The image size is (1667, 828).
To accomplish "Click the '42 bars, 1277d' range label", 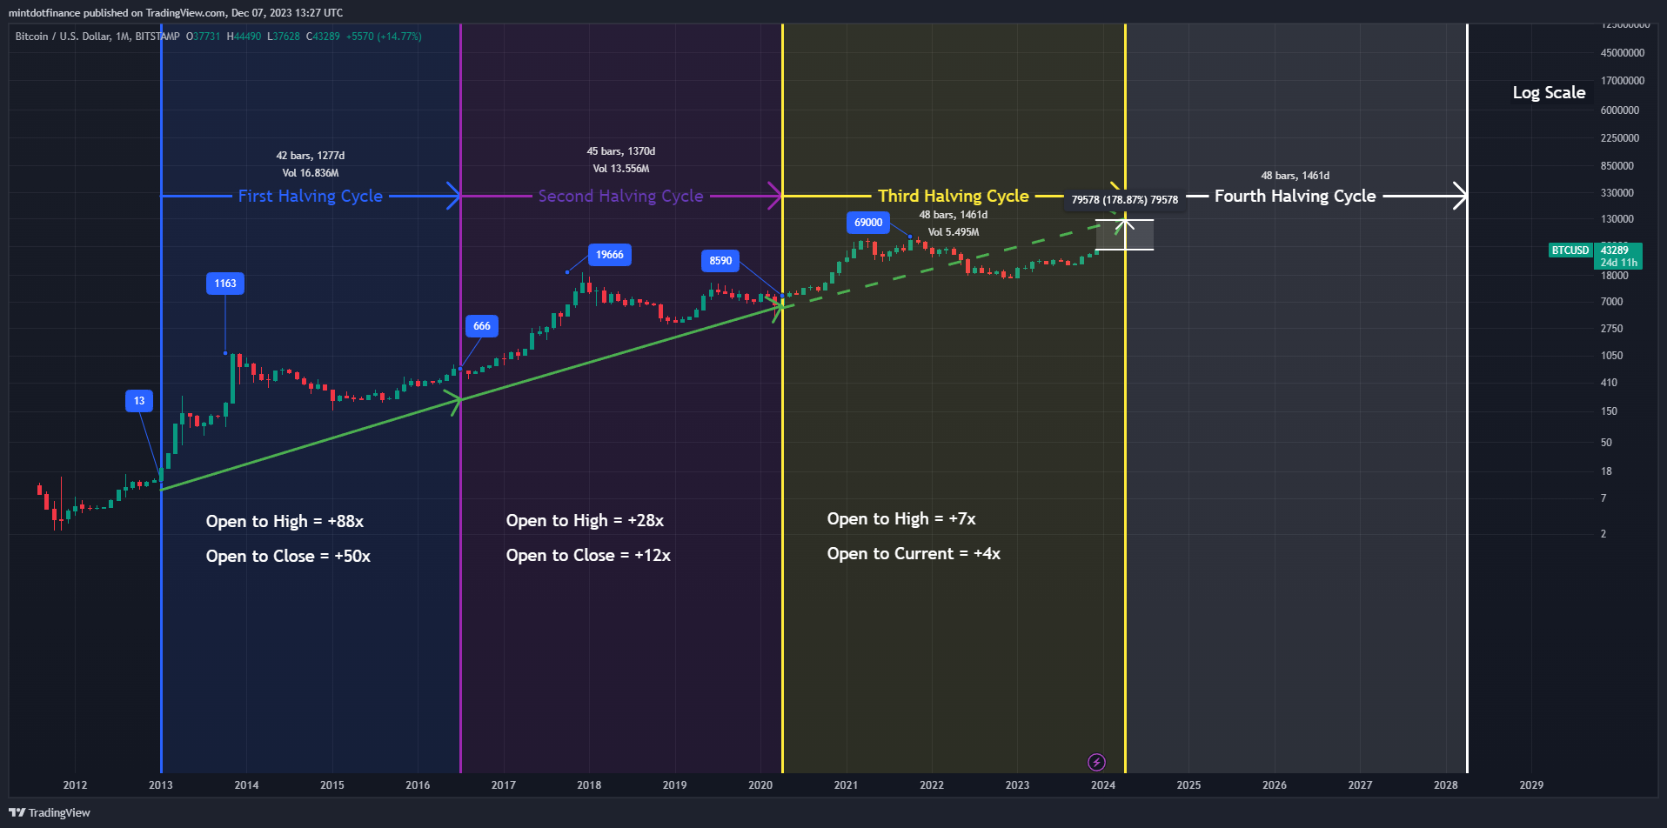I will click(311, 156).
